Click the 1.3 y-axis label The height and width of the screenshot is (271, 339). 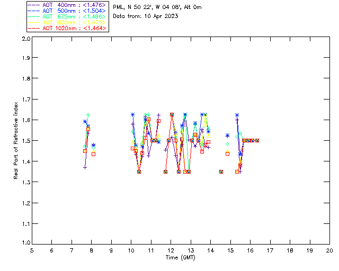point(26,182)
